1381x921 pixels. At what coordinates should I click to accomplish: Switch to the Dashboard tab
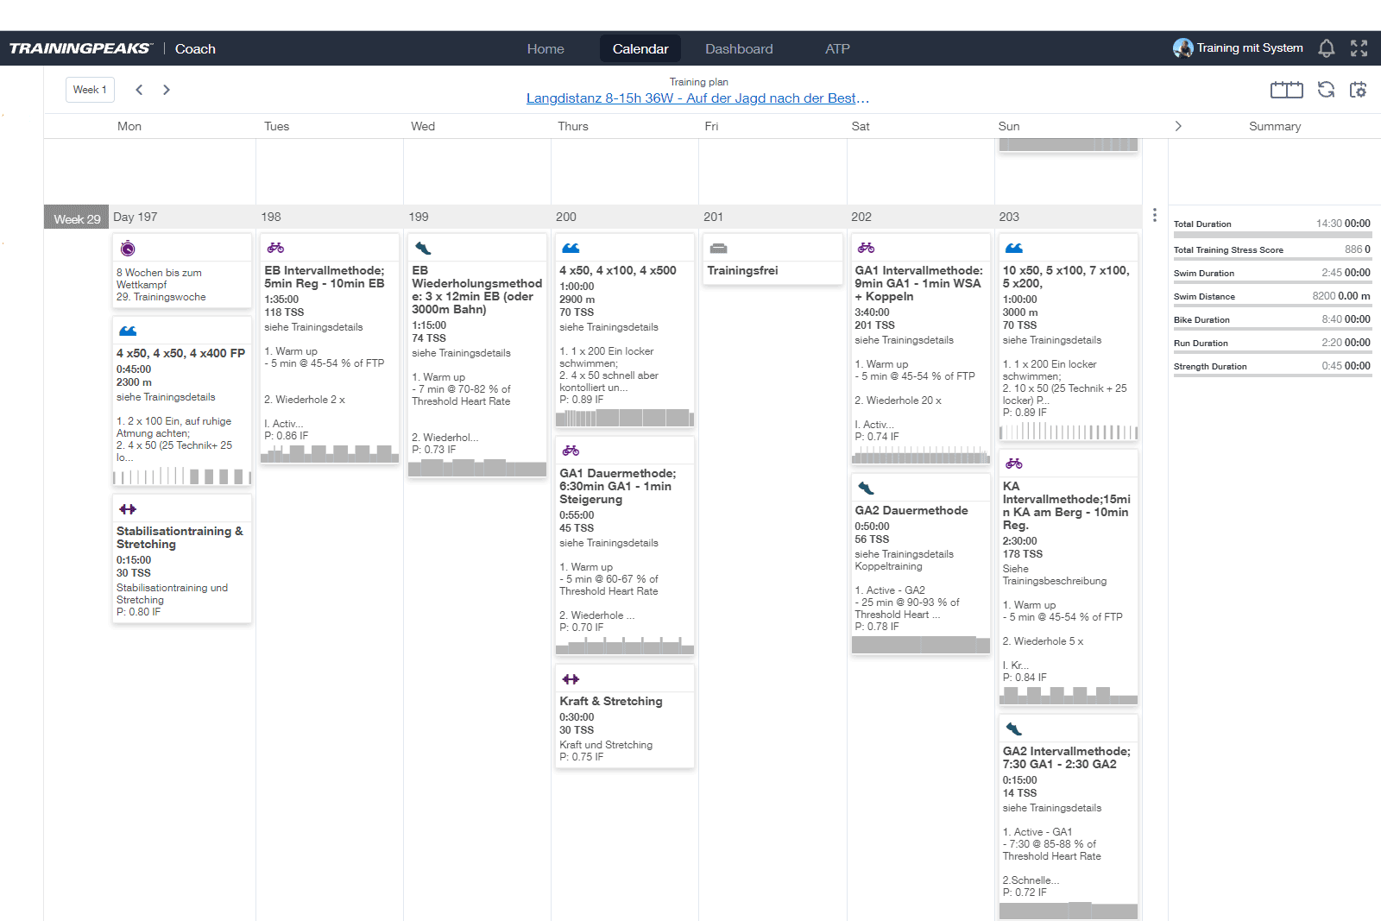(739, 49)
